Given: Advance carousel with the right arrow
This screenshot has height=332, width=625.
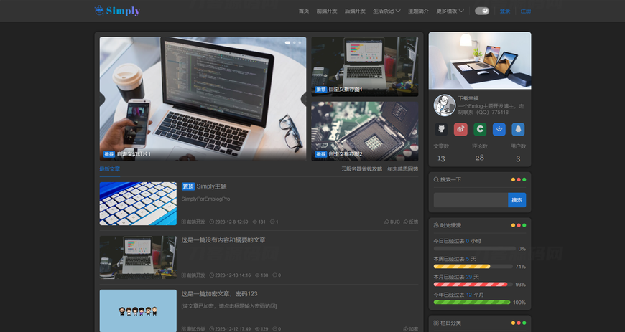Looking at the screenshot, I should click(303, 99).
